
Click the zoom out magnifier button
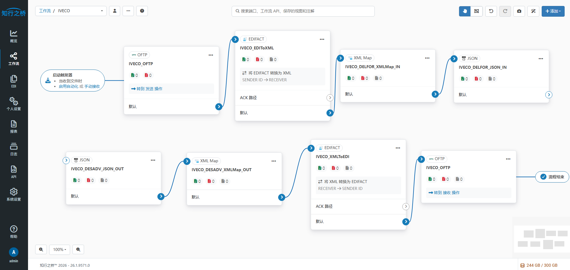coord(78,249)
